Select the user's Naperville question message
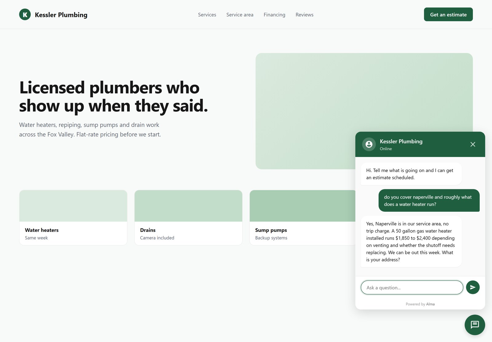This screenshot has width=492, height=342. (x=429, y=200)
